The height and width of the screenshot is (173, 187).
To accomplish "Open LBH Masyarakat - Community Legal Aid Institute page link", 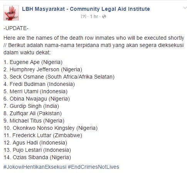I will pos(86,9).
